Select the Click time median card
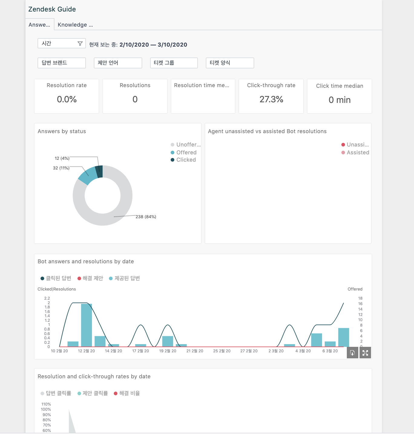414x434 pixels. 340,96
